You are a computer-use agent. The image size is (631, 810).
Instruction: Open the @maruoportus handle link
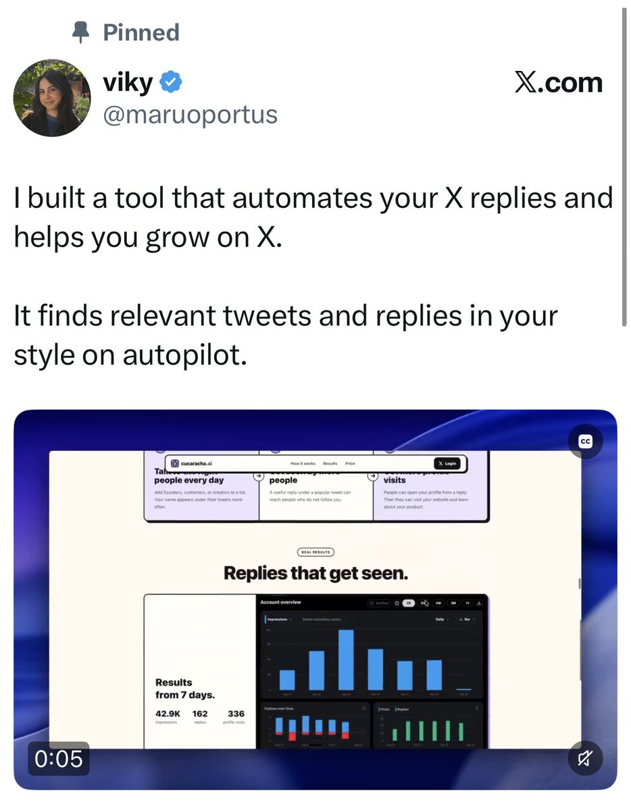pos(190,114)
